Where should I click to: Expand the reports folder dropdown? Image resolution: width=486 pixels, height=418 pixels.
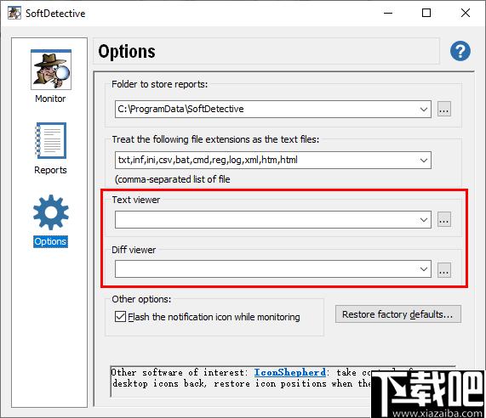point(423,110)
